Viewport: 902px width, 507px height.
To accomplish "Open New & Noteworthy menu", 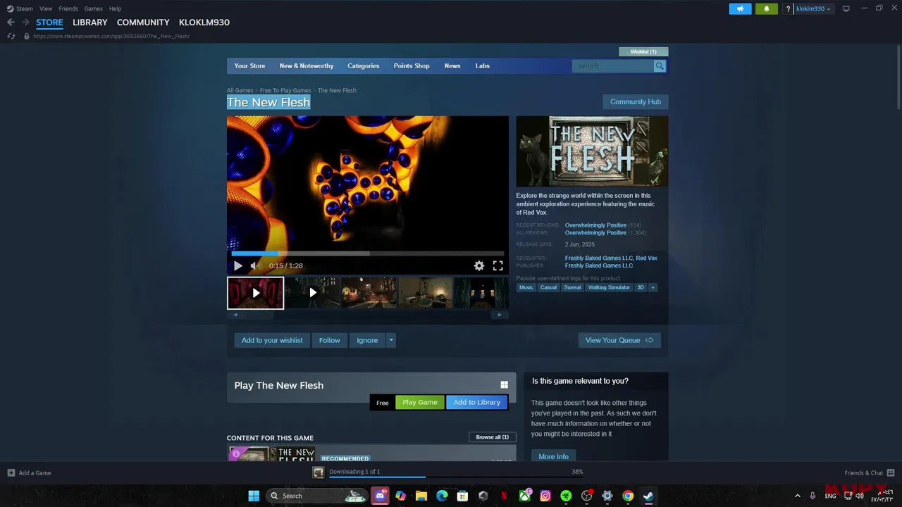I will pyautogui.click(x=307, y=66).
